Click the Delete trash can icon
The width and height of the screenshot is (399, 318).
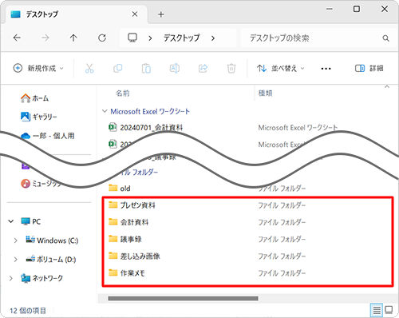[231, 69]
